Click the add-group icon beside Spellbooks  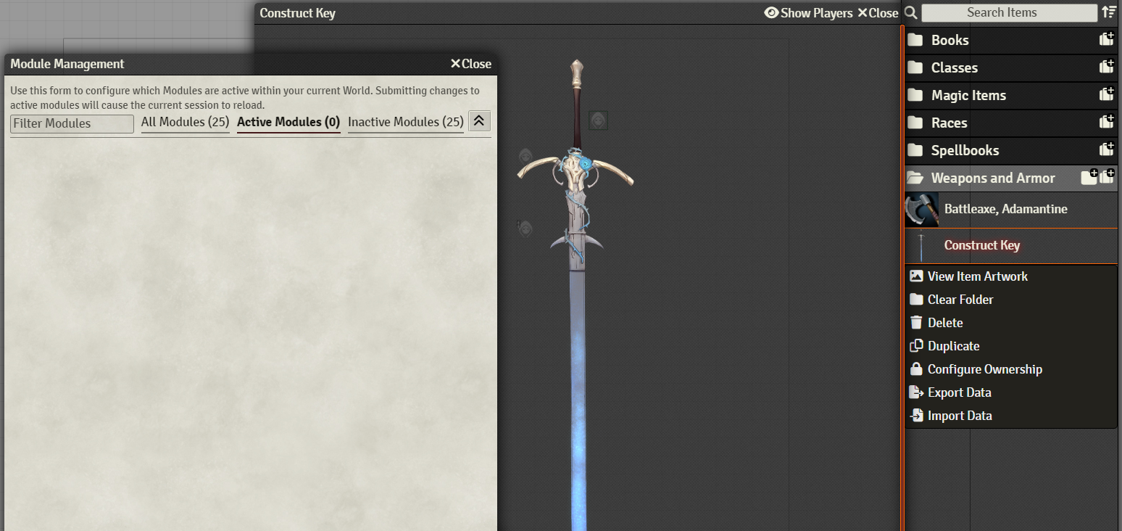coord(1107,149)
